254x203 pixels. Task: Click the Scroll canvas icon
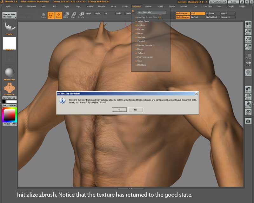tap(248, 24)
